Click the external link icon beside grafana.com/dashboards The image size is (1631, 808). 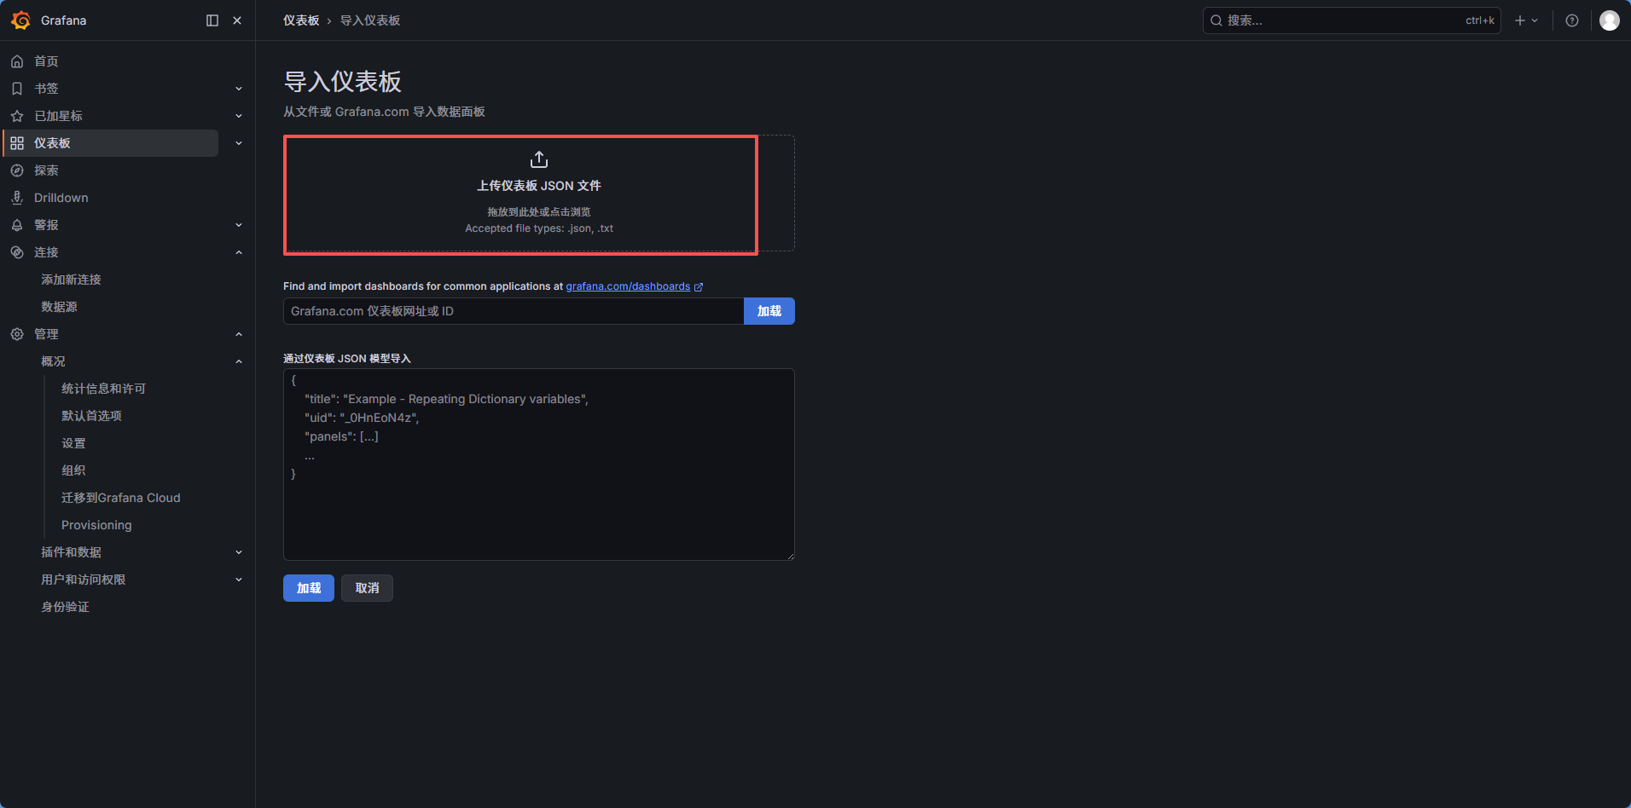pyautogui.click(x=699, y=287)
